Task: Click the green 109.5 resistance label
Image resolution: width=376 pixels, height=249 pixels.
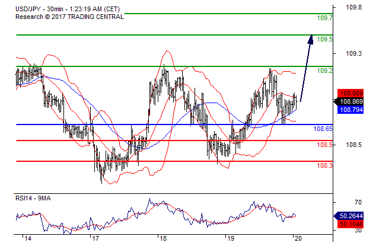Action: coord(324,39)
